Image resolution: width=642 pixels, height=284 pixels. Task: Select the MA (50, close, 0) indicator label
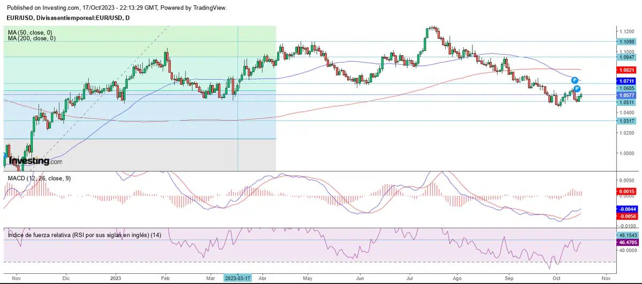30,33
